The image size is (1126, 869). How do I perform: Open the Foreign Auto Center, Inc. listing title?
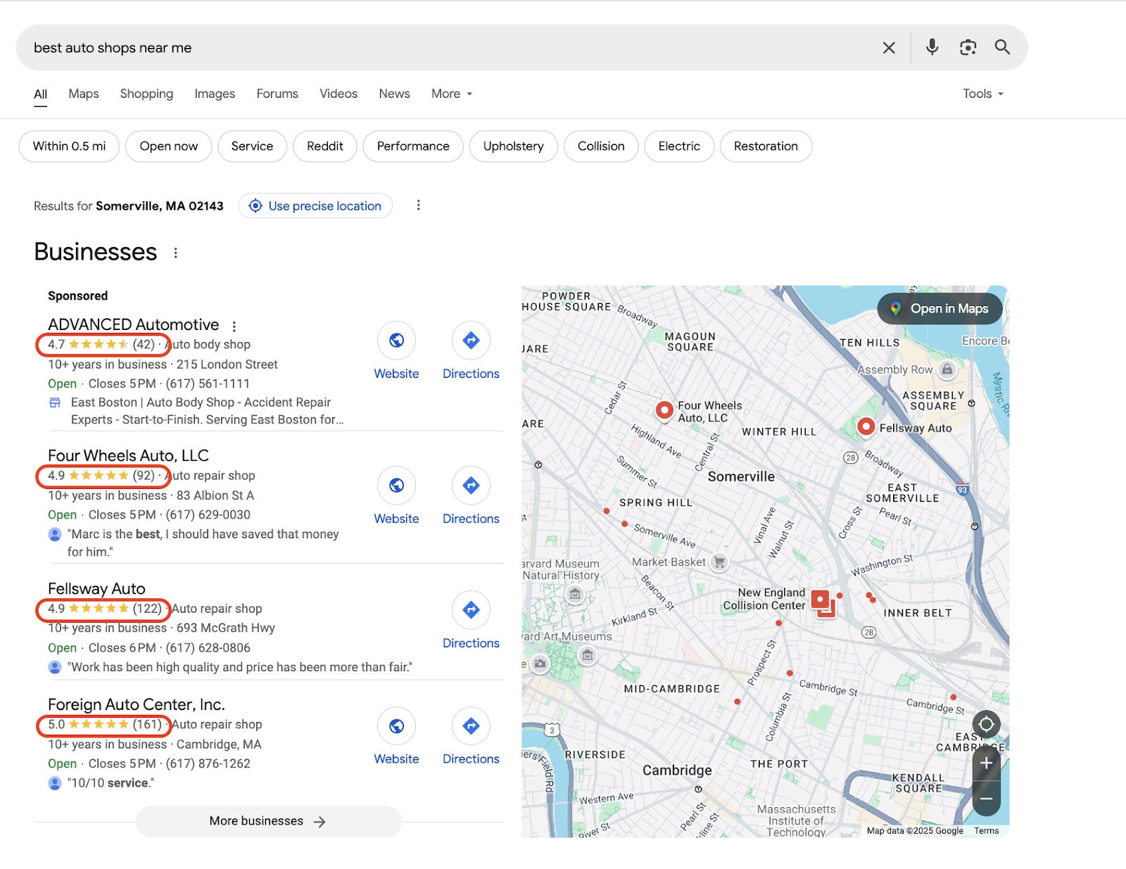(137, 704)
